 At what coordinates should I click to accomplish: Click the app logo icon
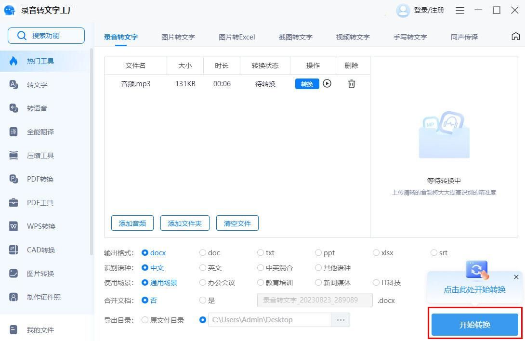pos(9,11)
